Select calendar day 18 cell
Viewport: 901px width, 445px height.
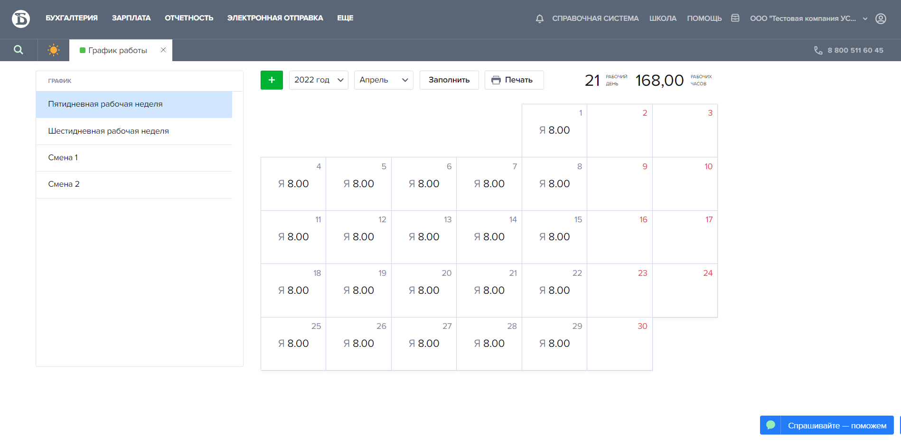tap(293, 291)
